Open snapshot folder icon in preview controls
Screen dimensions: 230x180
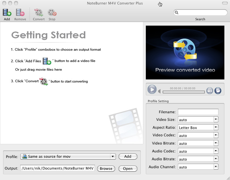coord(218,91)
